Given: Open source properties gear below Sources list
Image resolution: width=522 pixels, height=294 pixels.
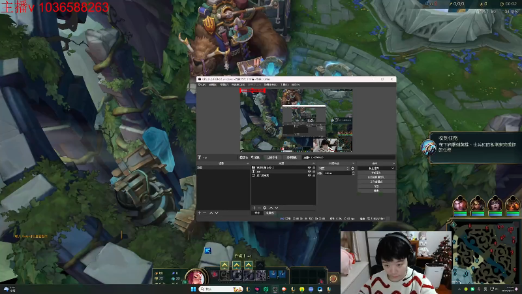Looking at the screenshot, I should click(265, 208).
